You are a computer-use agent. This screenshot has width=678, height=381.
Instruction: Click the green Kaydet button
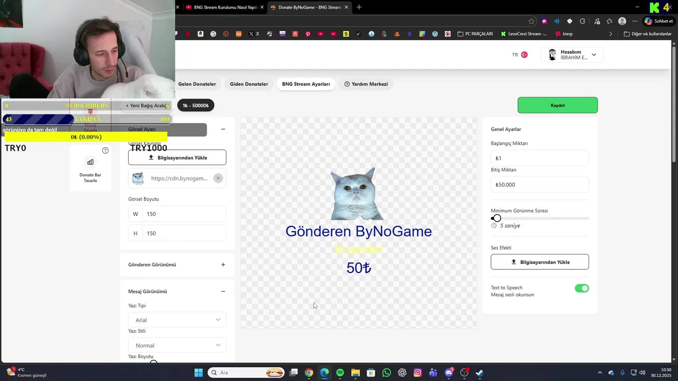(x=558, y=105)
